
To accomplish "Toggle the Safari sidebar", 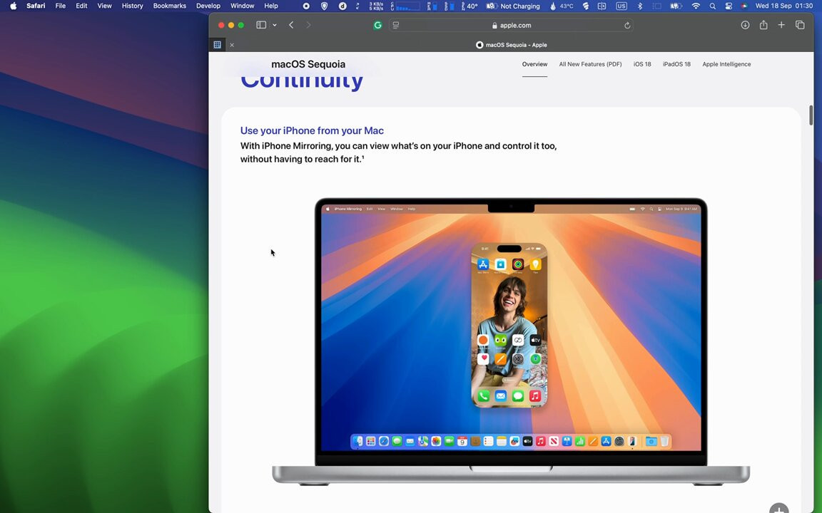I will [x=261, y=25].
